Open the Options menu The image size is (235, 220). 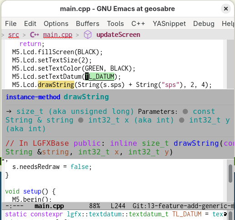56,24
